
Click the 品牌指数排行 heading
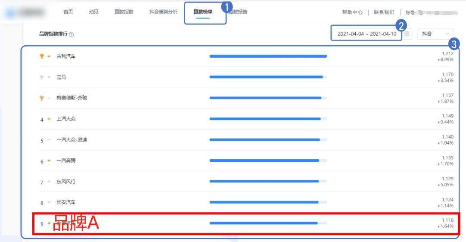[53, 34]
